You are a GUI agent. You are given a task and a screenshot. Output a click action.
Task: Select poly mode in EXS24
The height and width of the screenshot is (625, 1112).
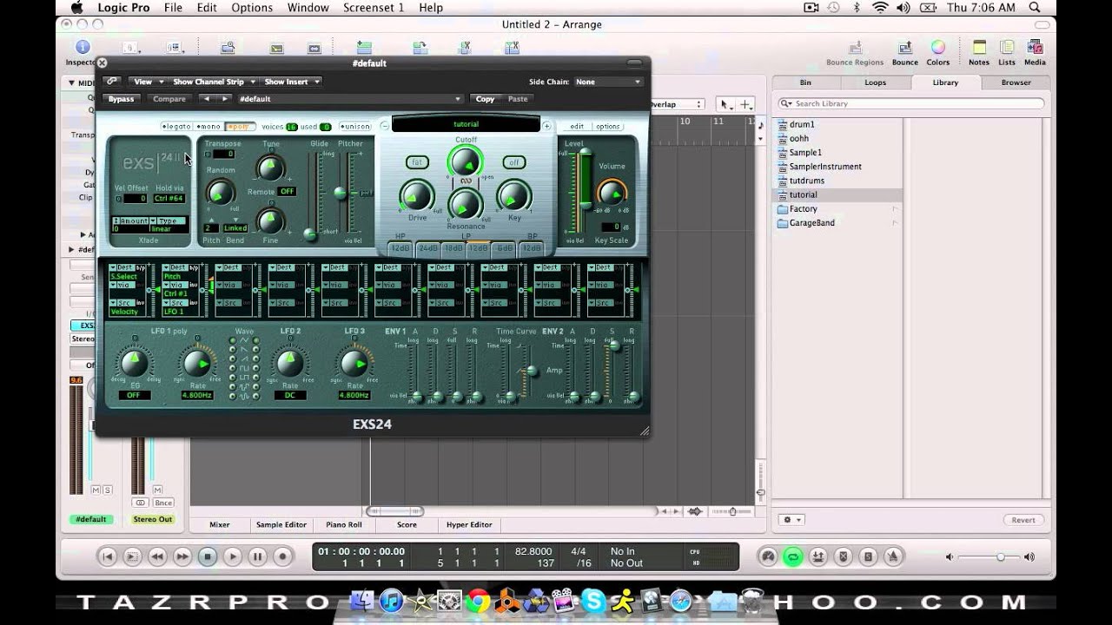click(240, 127)
